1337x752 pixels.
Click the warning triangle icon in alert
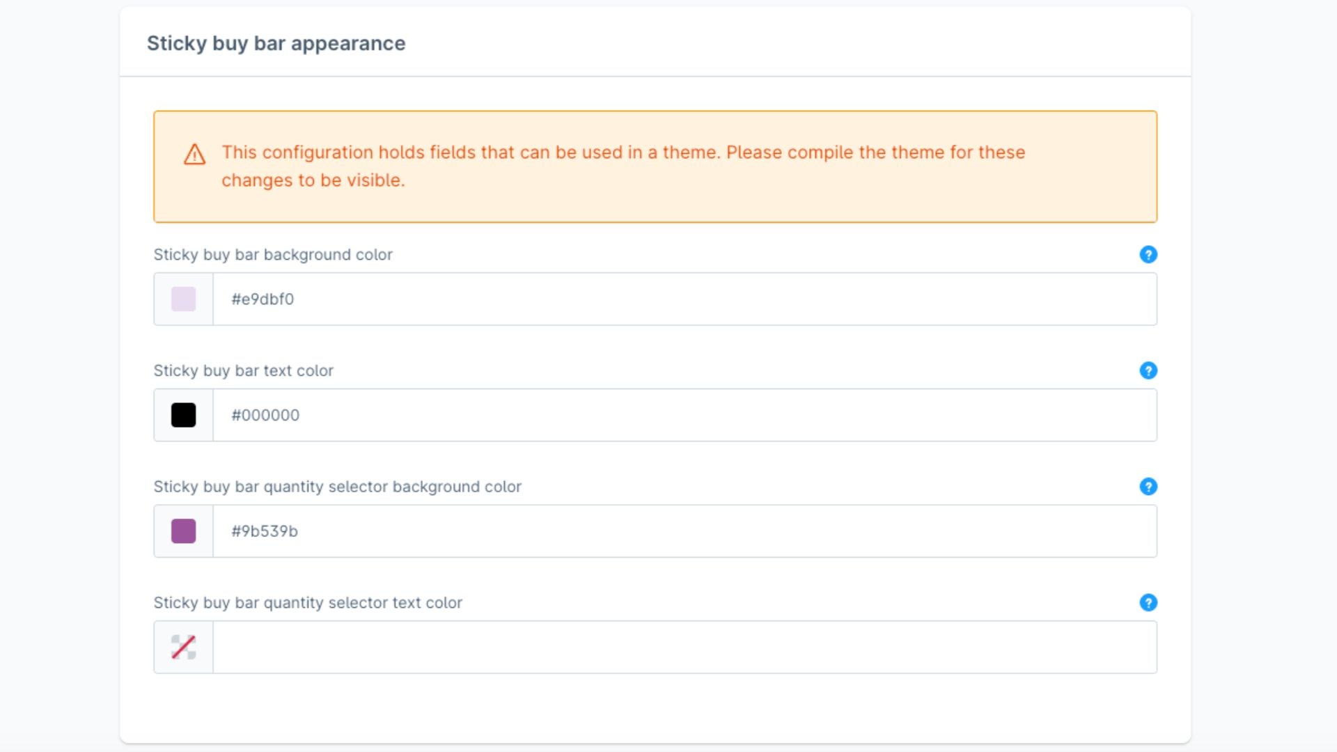194,155
